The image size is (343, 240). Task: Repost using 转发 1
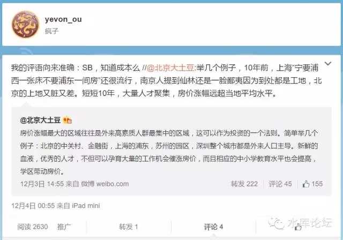click(129, 227)
